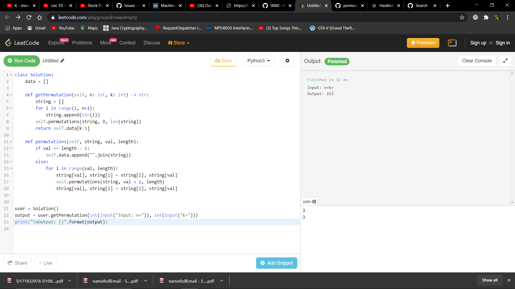Click the pencil icon to rename Untitled
Viewport: 515px width, 289px height.
[62, 61]
